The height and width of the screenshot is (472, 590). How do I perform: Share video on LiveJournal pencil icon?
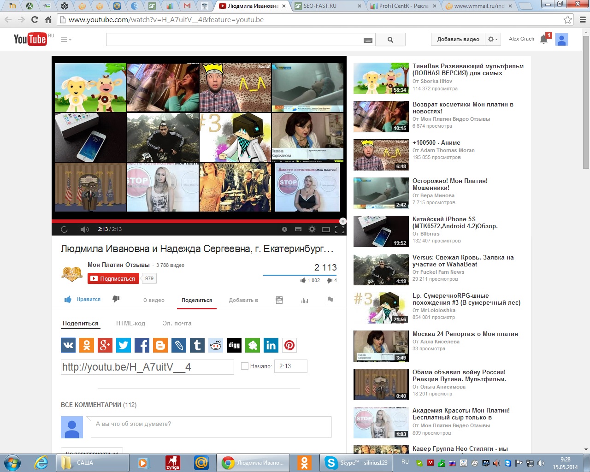[179, 345]
